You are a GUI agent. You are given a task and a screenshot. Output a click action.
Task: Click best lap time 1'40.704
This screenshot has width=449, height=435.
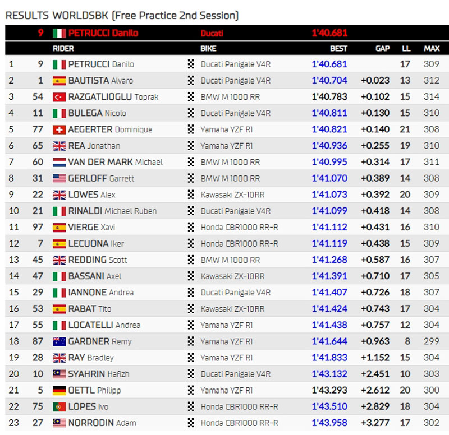pyautogui.click(x=329, y=81)
